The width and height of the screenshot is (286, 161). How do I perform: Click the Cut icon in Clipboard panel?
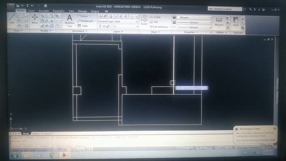[243, 19]
